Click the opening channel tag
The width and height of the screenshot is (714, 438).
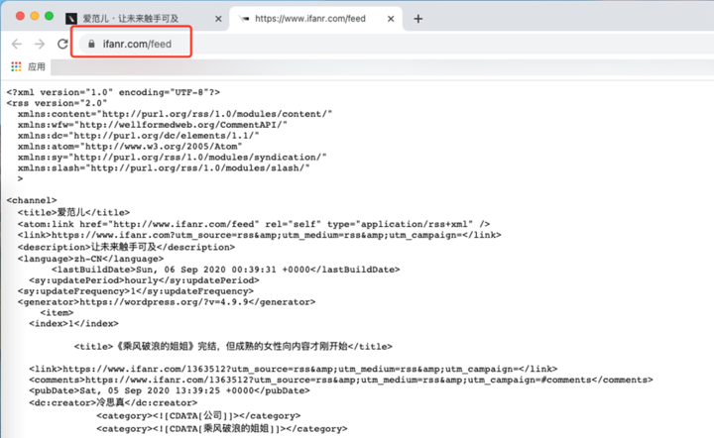pos(32,200)
